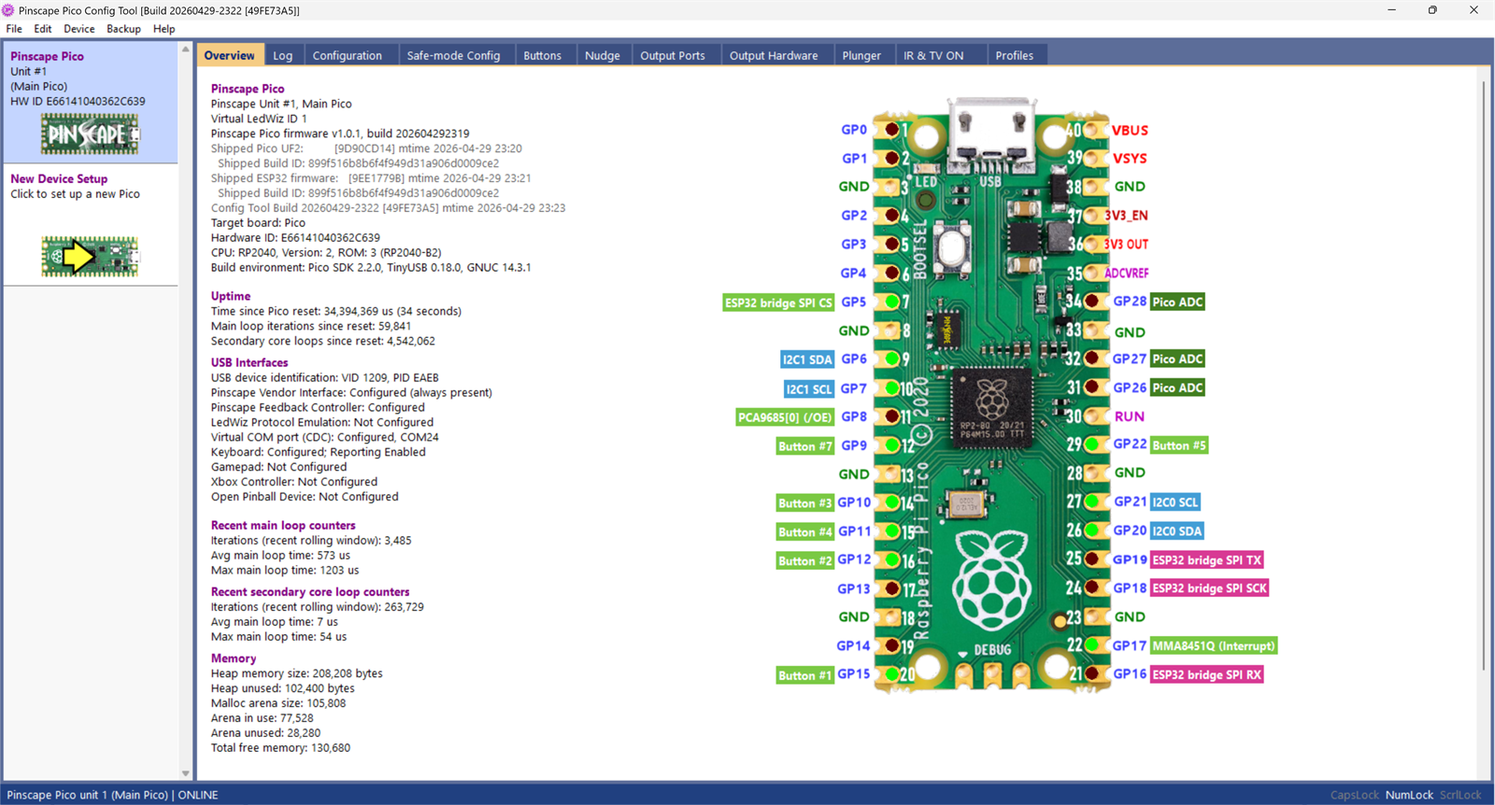Click the "RUN" pin label
Screen dimensions: 1495x805
[1130, 417]
